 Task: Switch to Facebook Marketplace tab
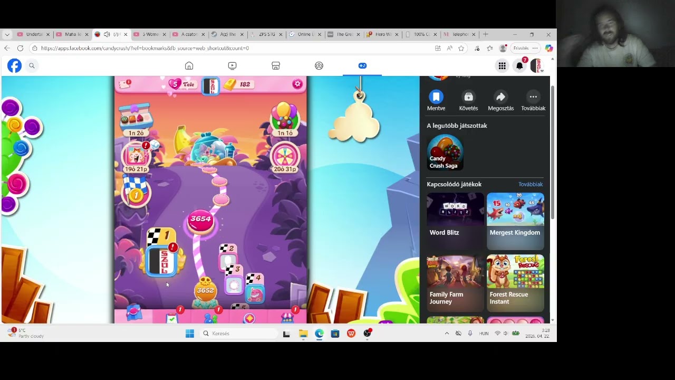[275, 66]
